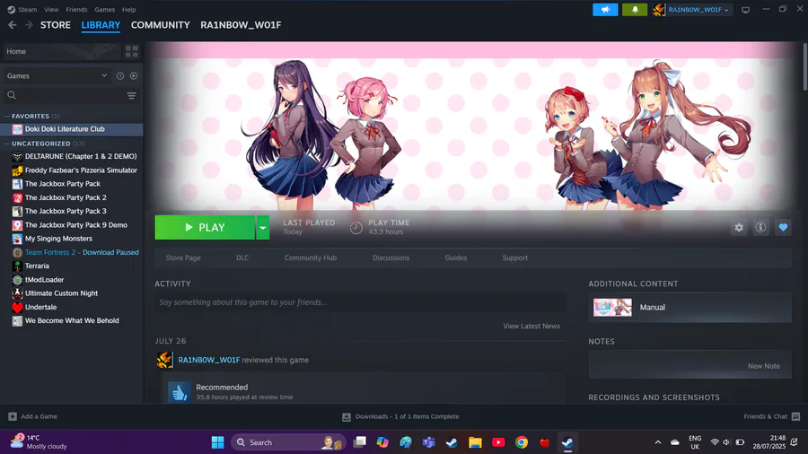
Task: Open the View menu
Action: [51, 9]
